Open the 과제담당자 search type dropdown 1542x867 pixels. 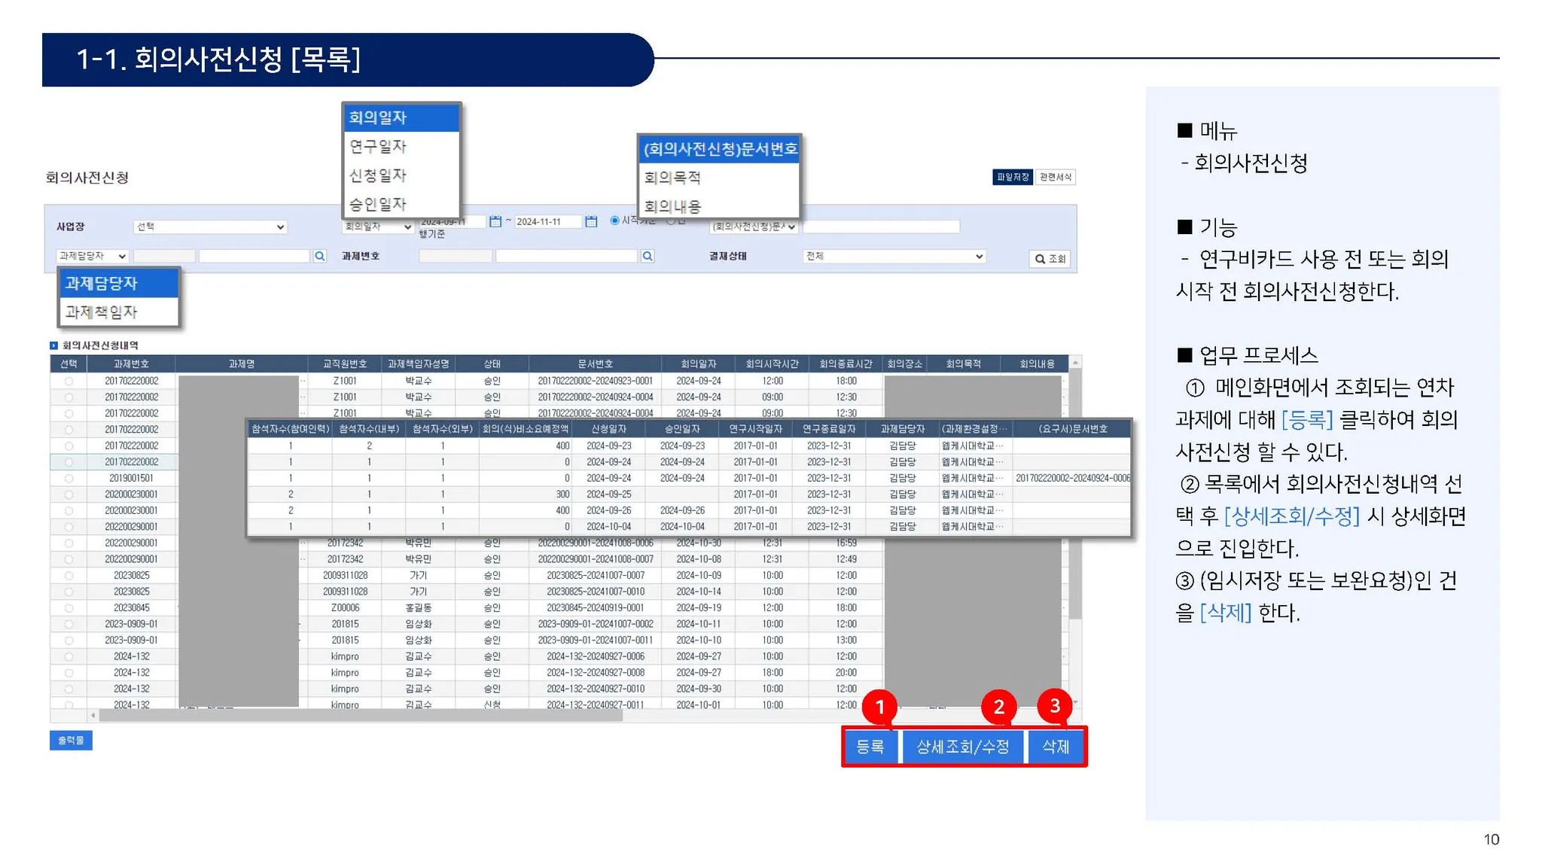pos(93,256)
